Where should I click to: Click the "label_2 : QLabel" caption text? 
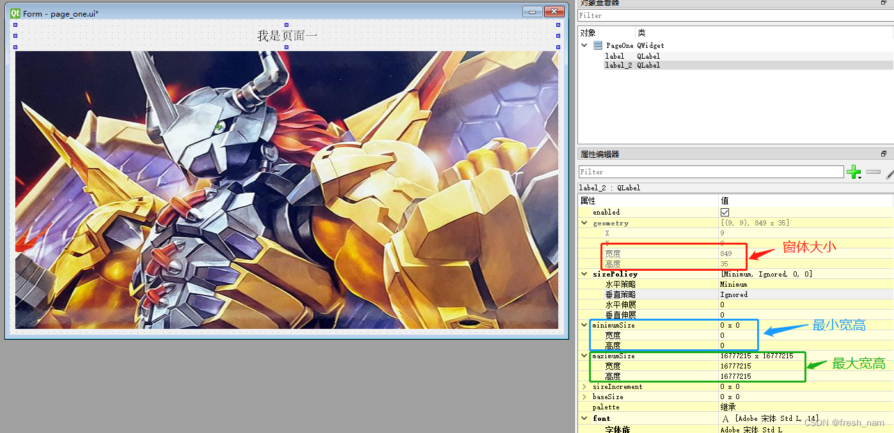point(609,188)
